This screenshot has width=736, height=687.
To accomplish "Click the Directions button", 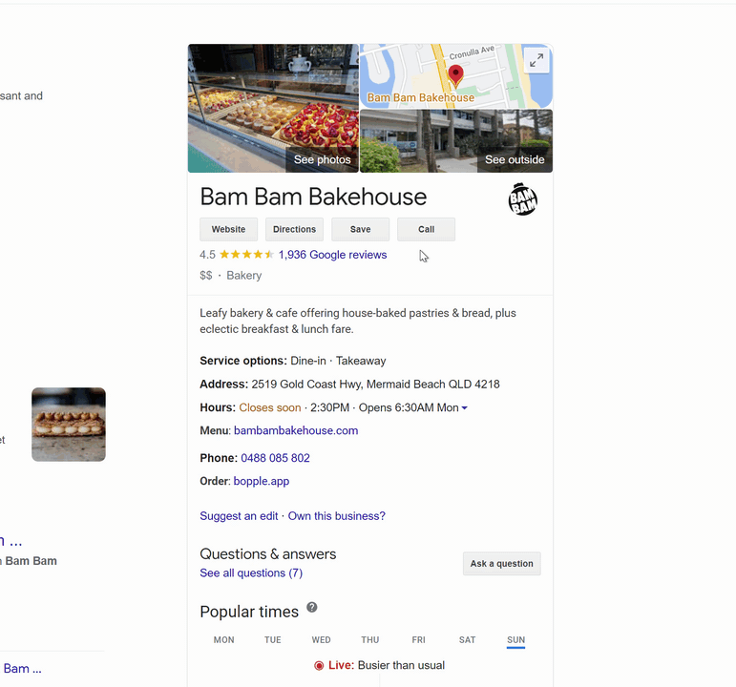I will (x=294, y=229).
